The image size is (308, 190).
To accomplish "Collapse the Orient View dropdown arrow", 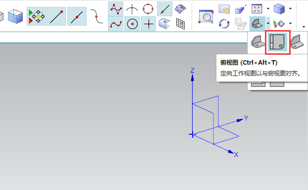I will click(x=268, y=24).
